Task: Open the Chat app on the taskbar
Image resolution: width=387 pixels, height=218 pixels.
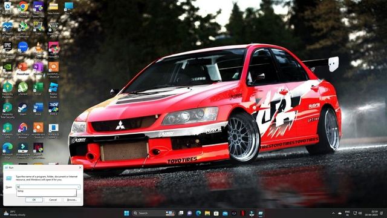Action: point(189,213)
